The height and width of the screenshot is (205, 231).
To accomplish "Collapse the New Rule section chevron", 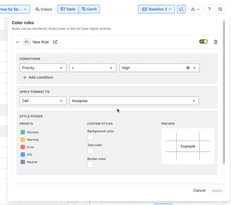I will (17, 42).
